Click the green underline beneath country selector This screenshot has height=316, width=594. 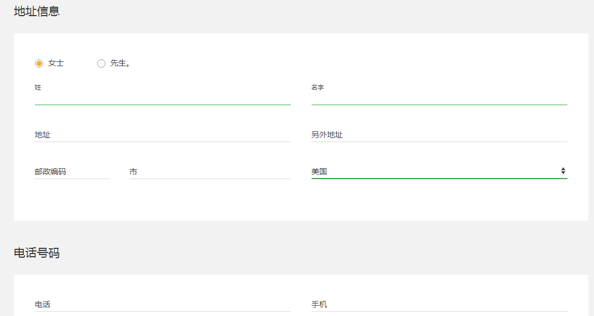point(439,178)
